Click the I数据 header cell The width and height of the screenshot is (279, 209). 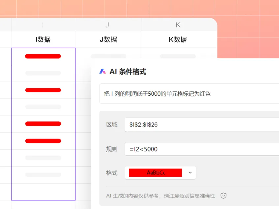[x=43, y=39]
